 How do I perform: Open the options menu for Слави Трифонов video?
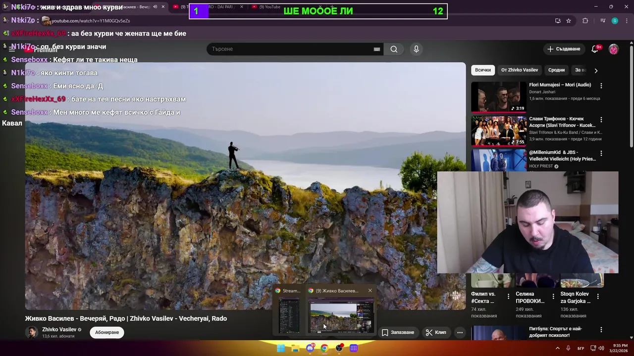pyautogui.click(x=601, y=120)
